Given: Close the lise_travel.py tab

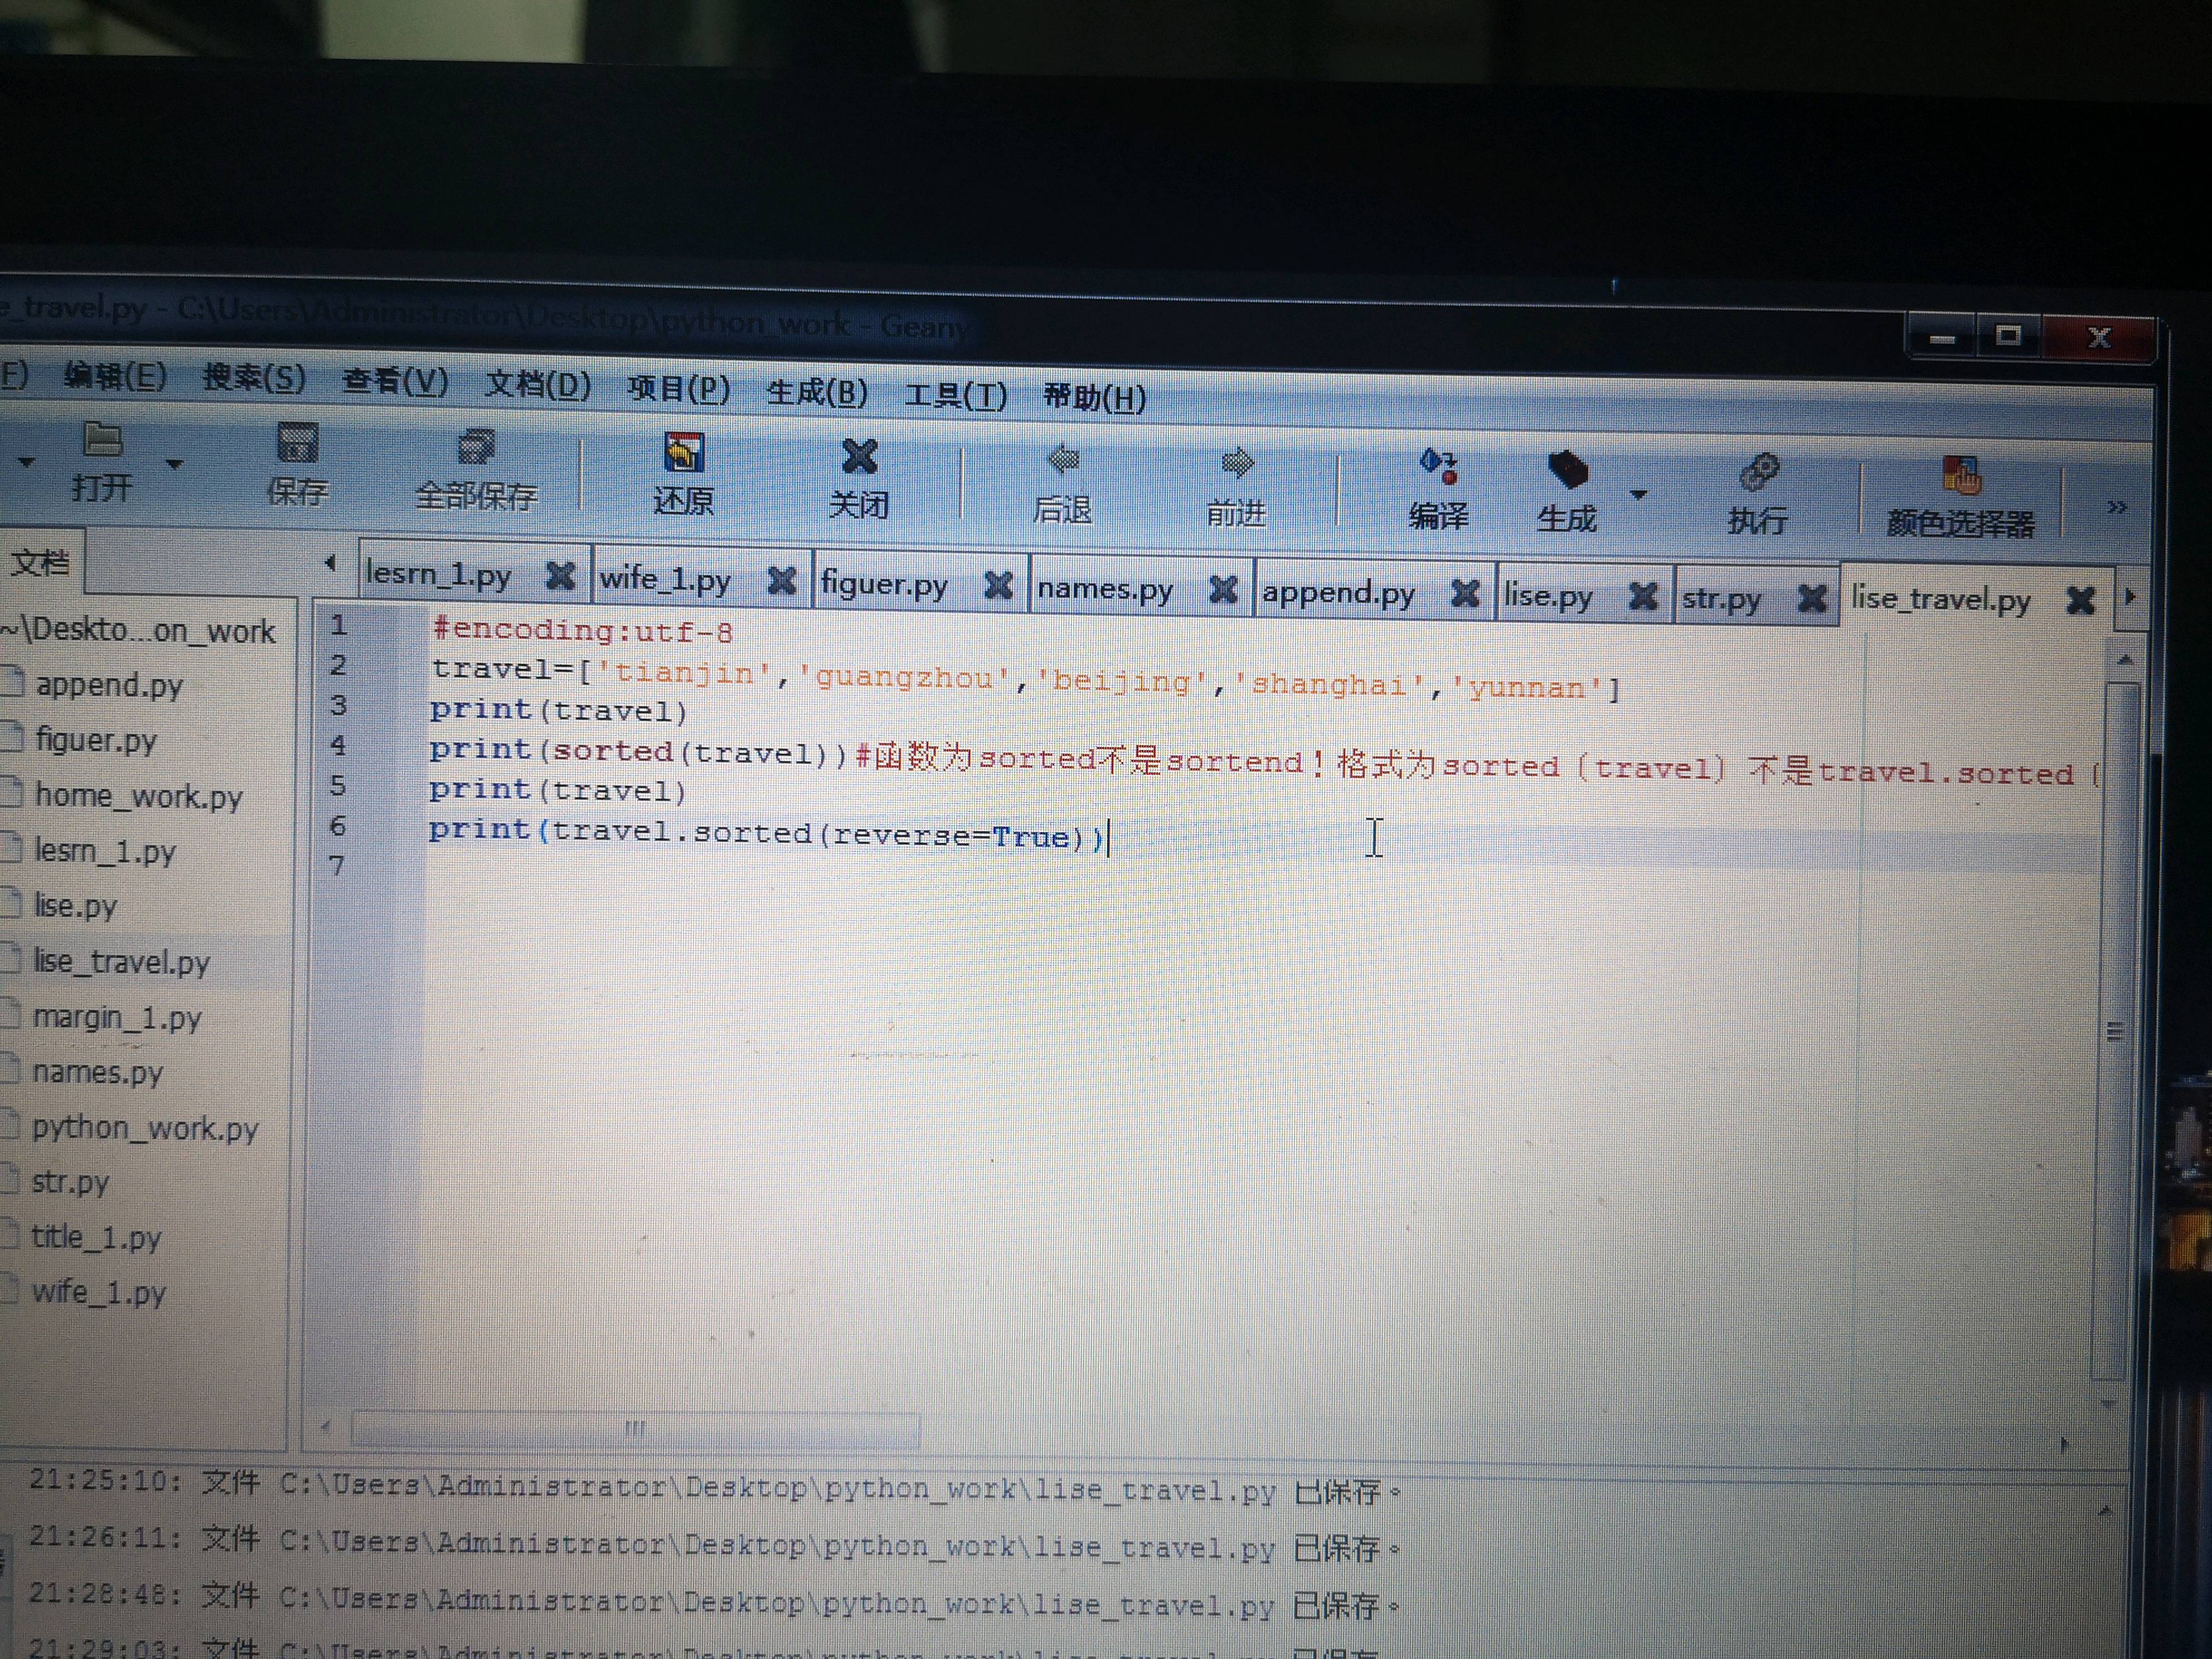Looking at the screenshot, I should point(2081,600).
